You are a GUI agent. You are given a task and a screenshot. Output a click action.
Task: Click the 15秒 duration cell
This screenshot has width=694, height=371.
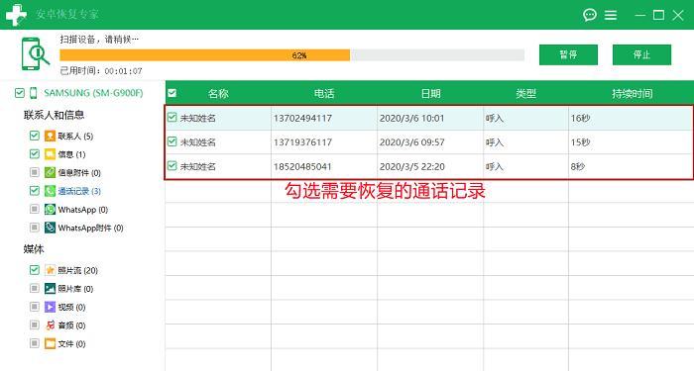coord(580,142)
